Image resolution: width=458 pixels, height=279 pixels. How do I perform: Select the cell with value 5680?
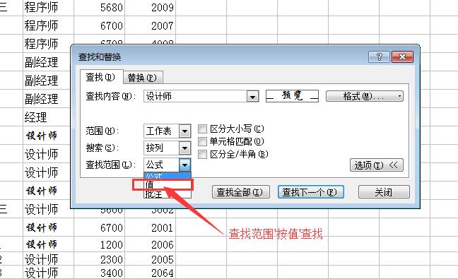(100, 8)
